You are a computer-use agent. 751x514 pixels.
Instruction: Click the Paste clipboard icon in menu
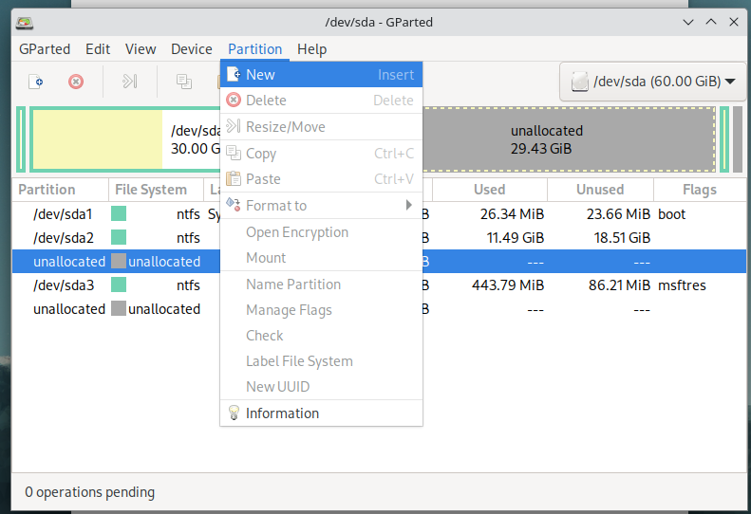234,178
